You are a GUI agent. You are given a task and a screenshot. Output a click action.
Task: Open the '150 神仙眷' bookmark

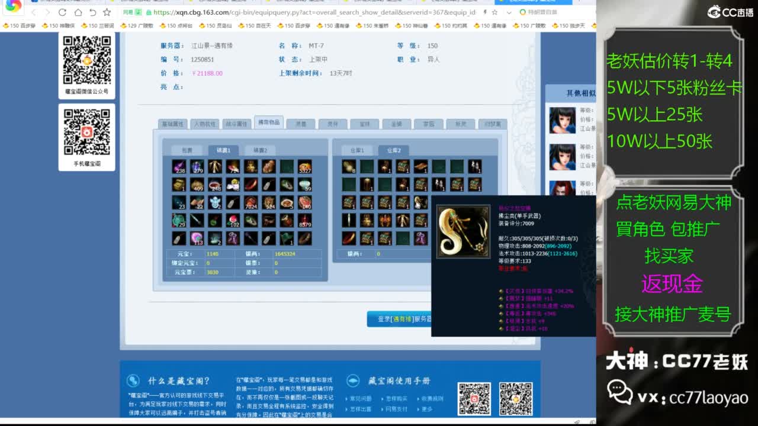pyautogui.click(x=415, y=25)
